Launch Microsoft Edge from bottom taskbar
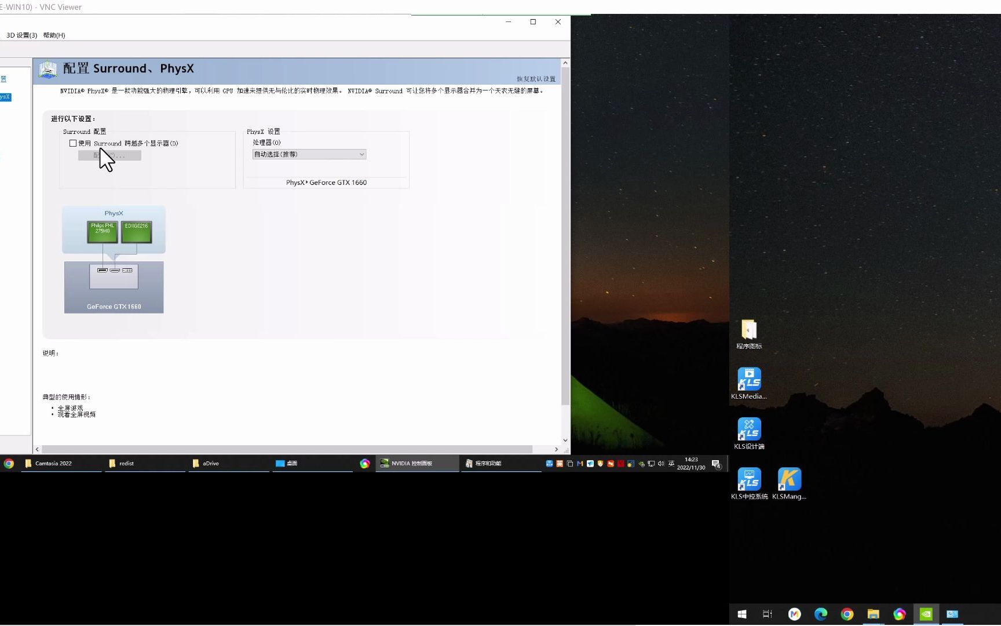Screen dimensions: 1001x626 point(821,614)
